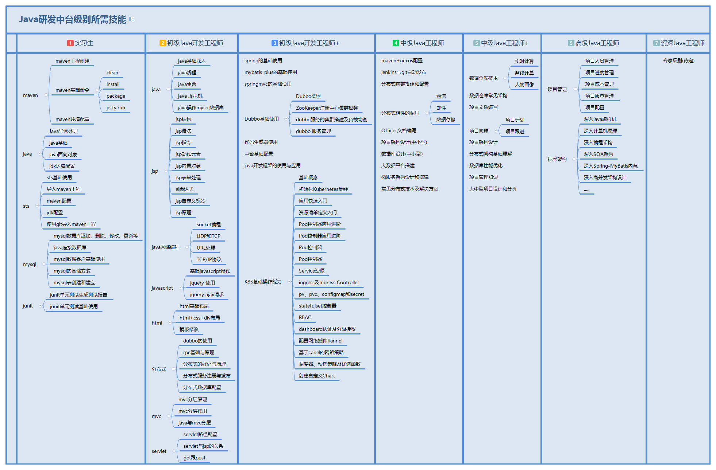The height and width of the screenshot is (470, 716).
Task: Collapse the K8S基础操作能力 branch
Action: click(x=289, y=282)
